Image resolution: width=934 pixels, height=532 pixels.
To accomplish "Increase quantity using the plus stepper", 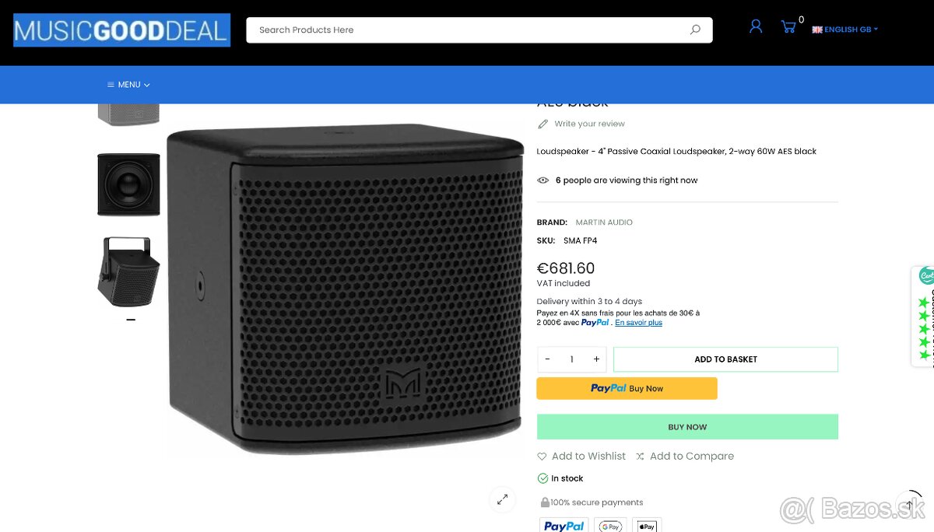I will point(596,359).
